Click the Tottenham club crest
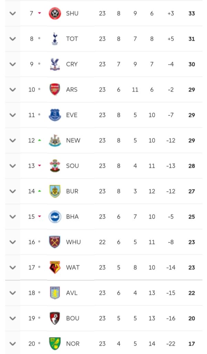This screenshot has width=207, height=354. [55, 39]
